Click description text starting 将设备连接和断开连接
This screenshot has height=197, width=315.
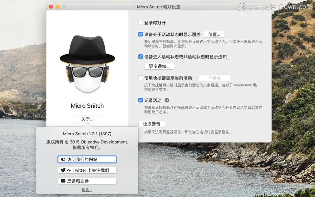point(203,110)
